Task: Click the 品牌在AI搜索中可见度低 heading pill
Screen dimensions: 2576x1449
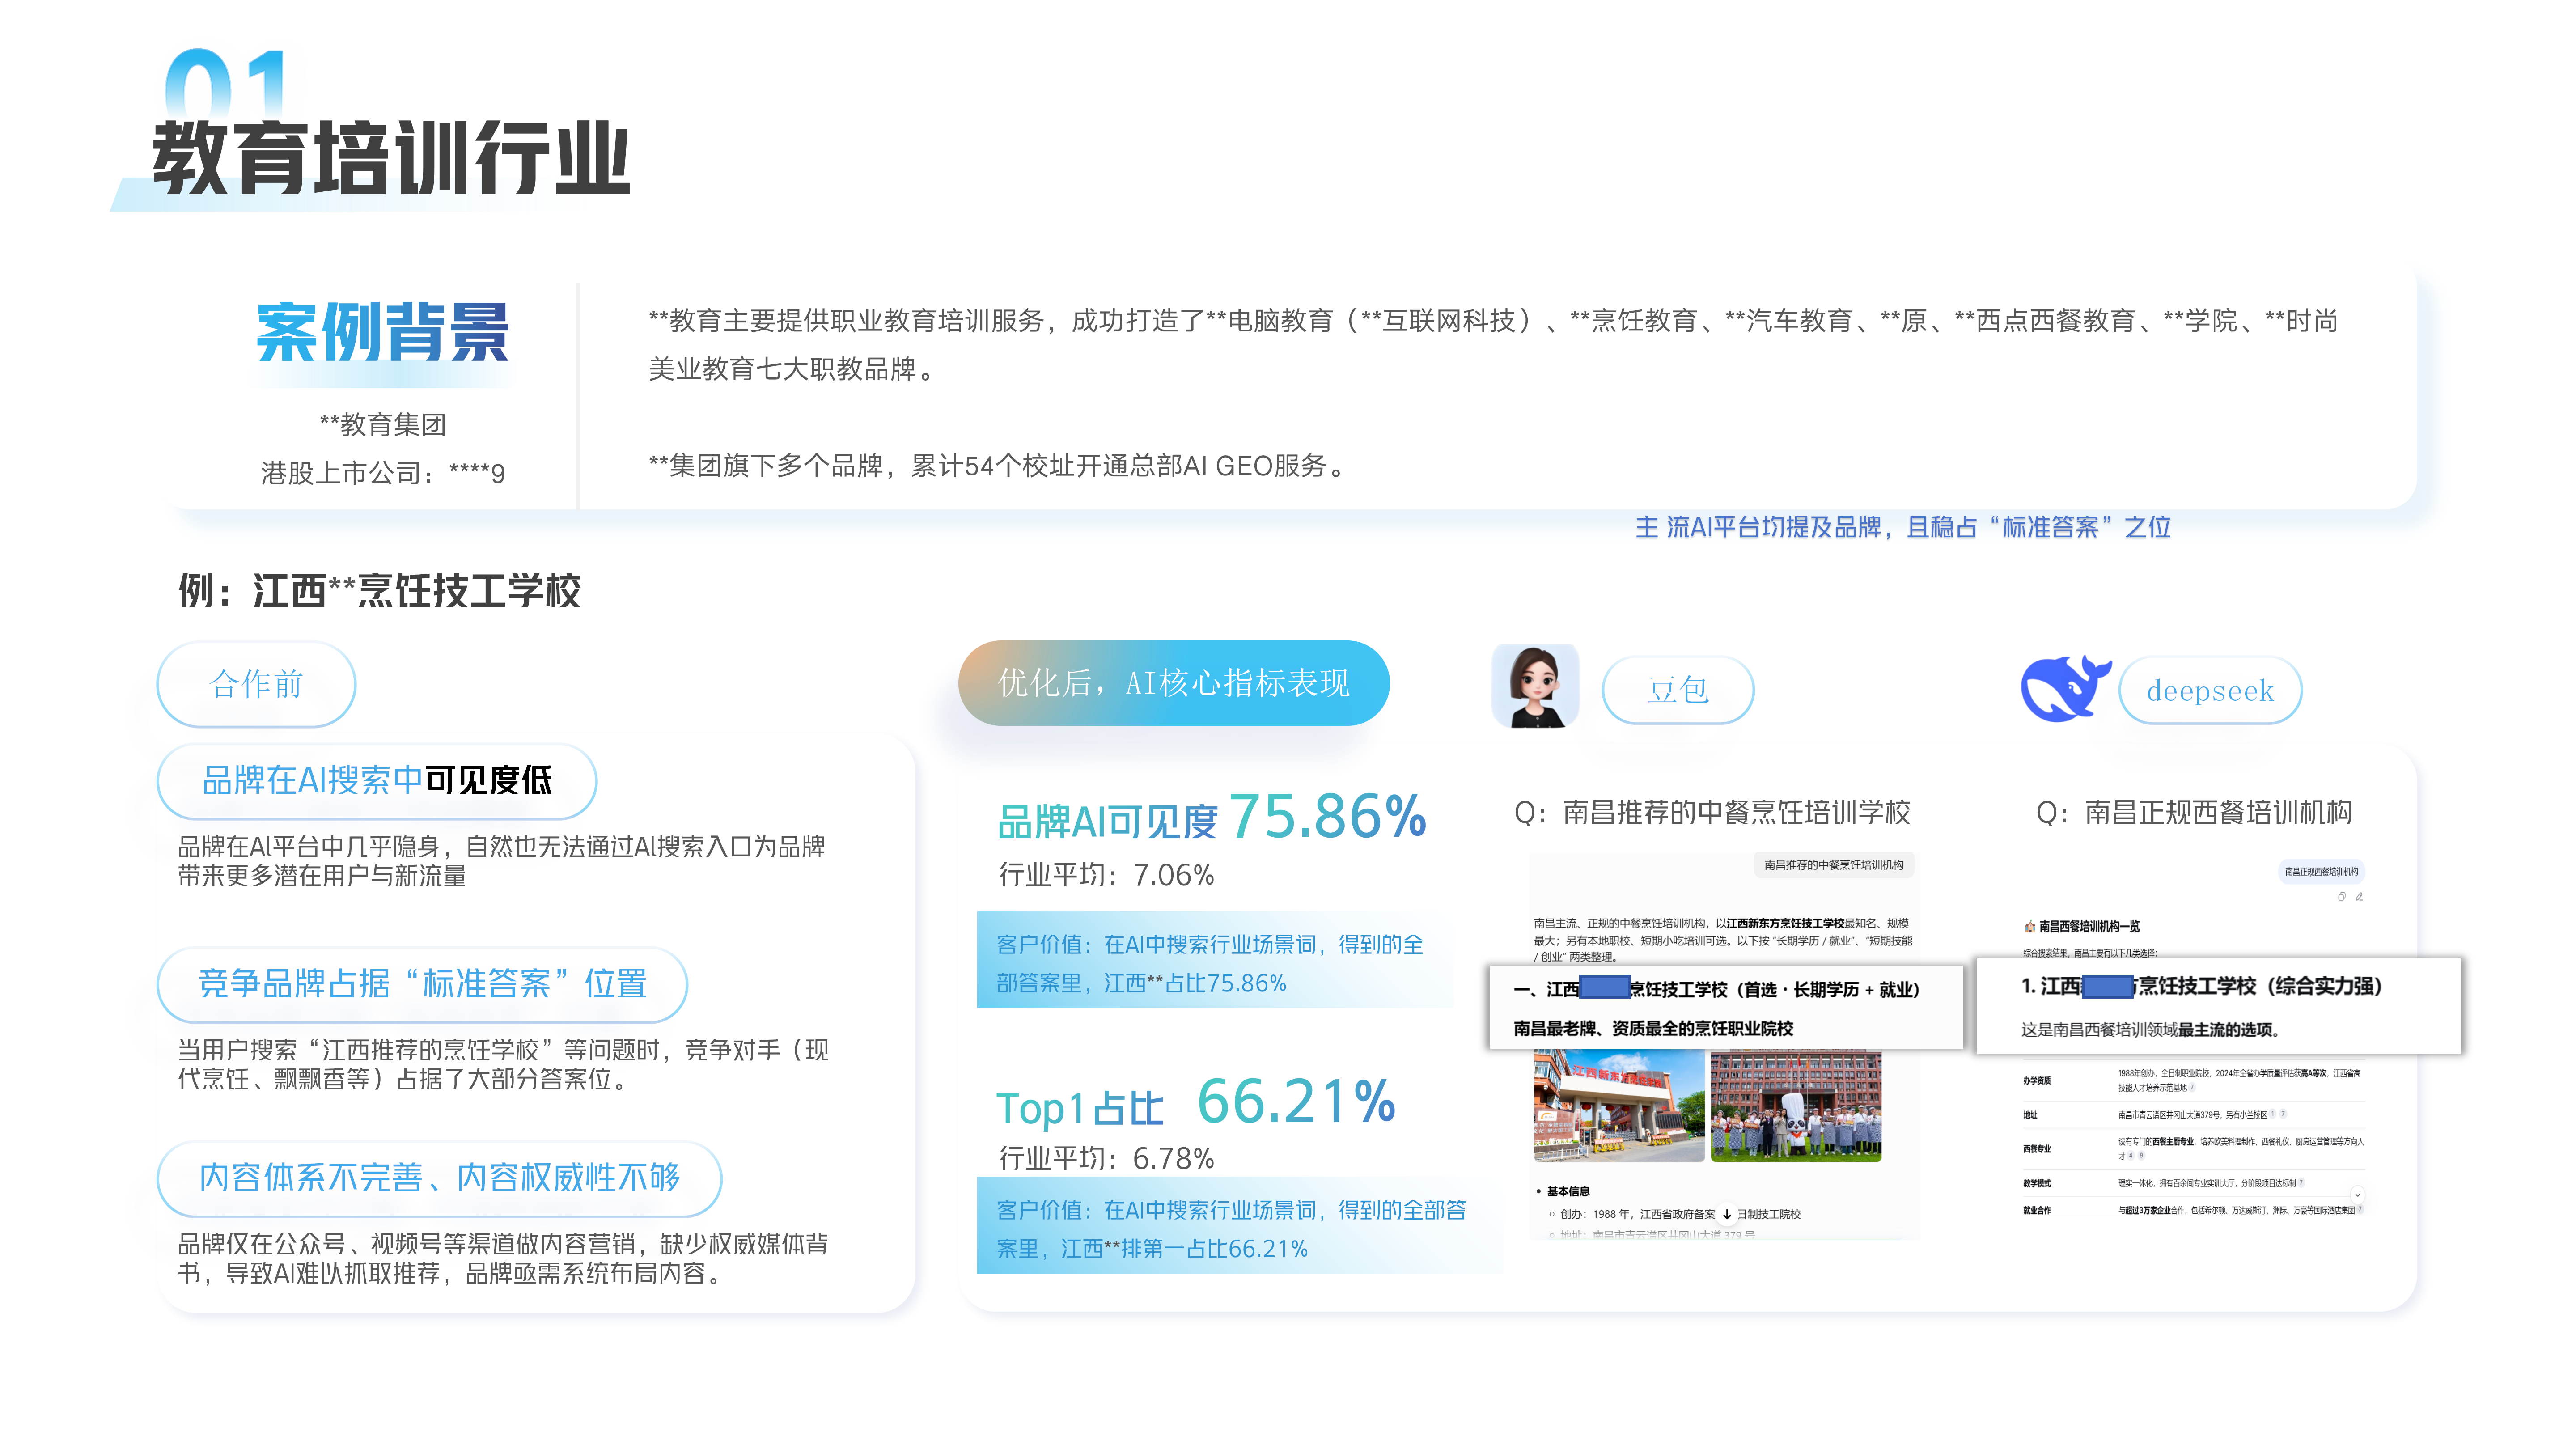Action: point(377,781)
